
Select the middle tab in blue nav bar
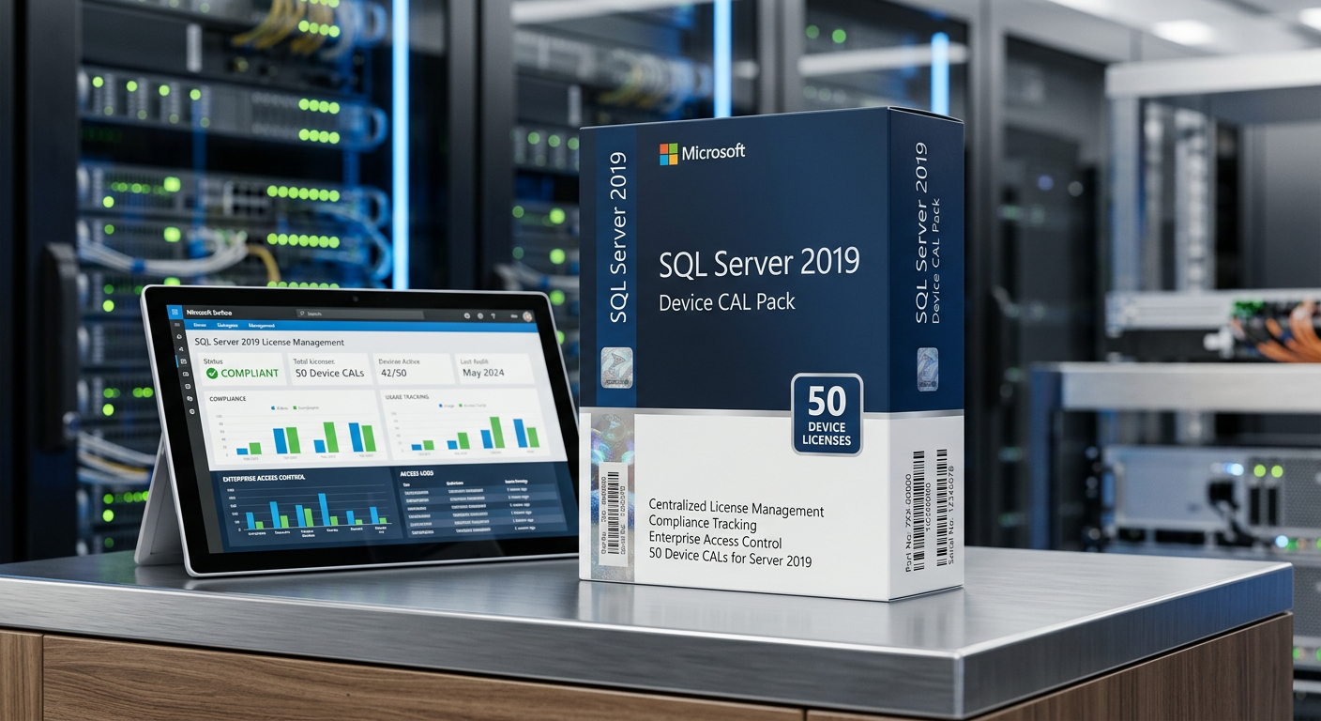[x=228, y=325]
